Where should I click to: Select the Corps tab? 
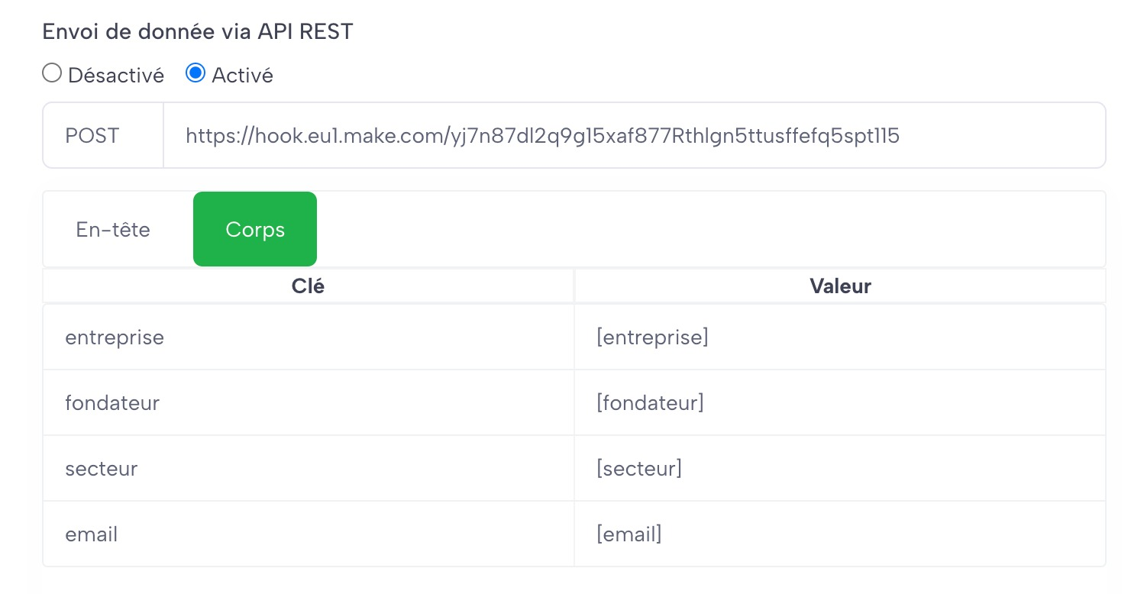255,230
